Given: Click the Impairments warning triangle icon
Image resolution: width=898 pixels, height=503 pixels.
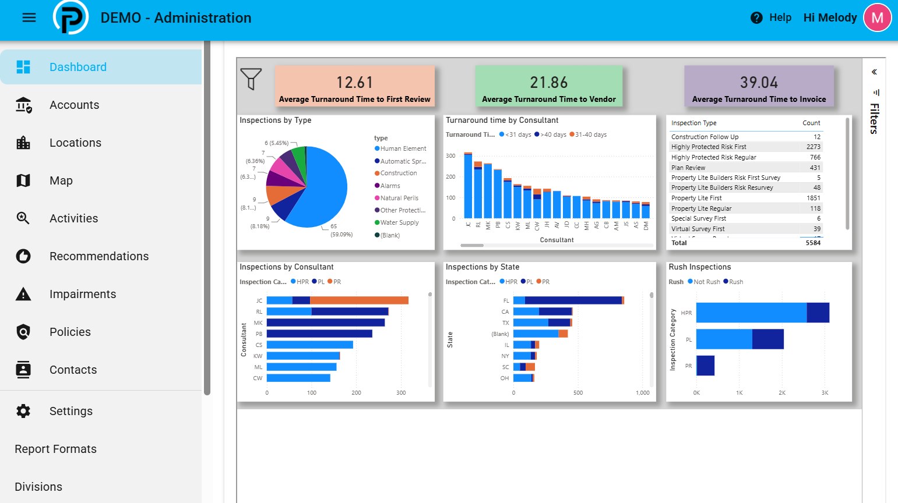Looking at the screenshot, I should tap(23, 294).
